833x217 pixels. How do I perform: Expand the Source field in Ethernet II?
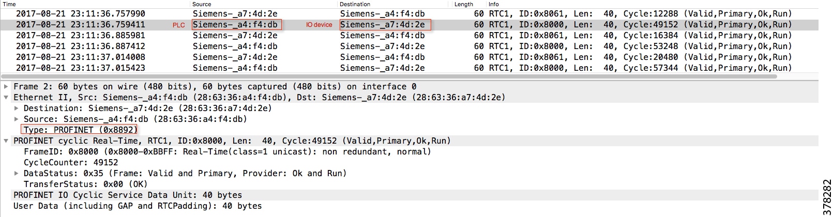(x=17, y=119)
